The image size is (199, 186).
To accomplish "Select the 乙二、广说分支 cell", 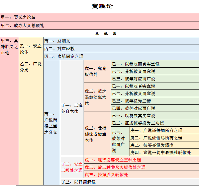I will (31, 123).
